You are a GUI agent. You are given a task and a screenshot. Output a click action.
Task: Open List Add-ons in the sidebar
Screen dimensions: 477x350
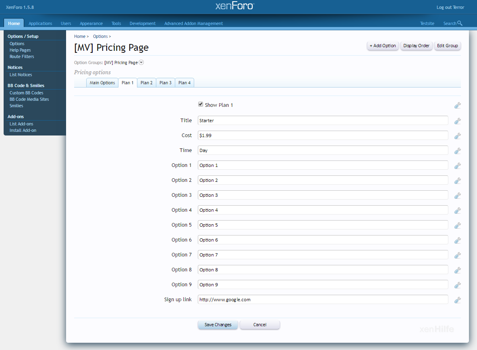tap(21, 124)
